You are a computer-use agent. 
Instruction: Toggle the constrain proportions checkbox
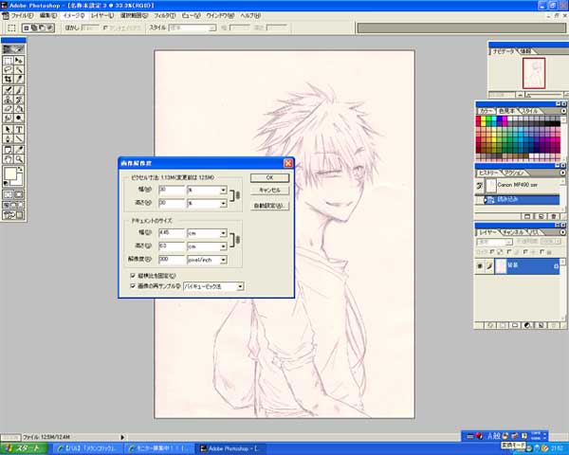132,275
